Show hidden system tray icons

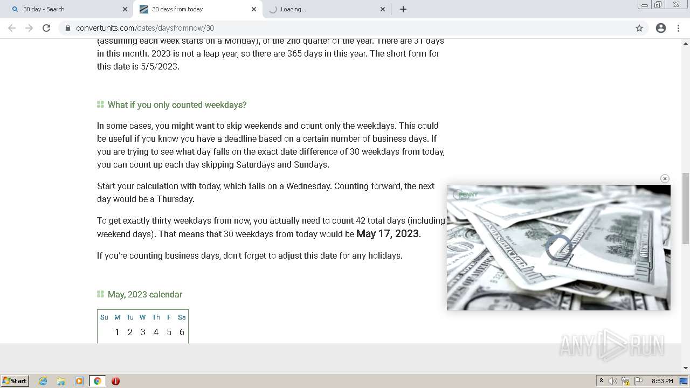coord(601,381)
